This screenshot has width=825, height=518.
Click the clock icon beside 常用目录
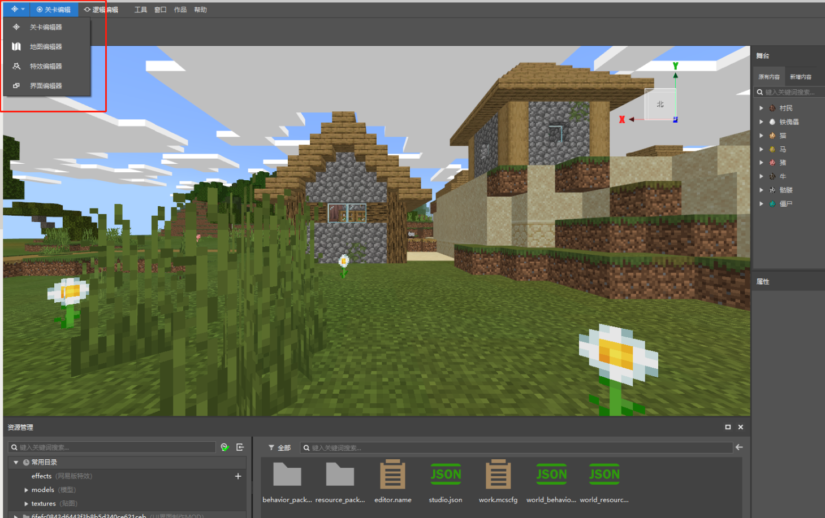coord(26,462)
